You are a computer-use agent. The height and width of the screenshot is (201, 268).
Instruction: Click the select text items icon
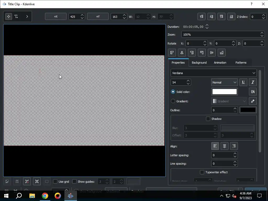coord(17,182)
